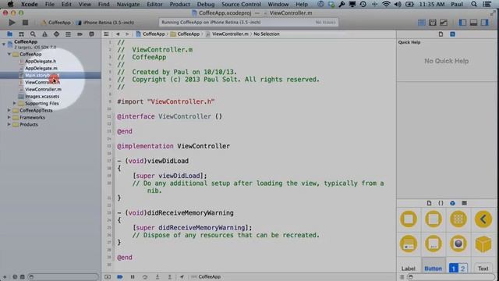Stop the running CoffeeApp

25,23
